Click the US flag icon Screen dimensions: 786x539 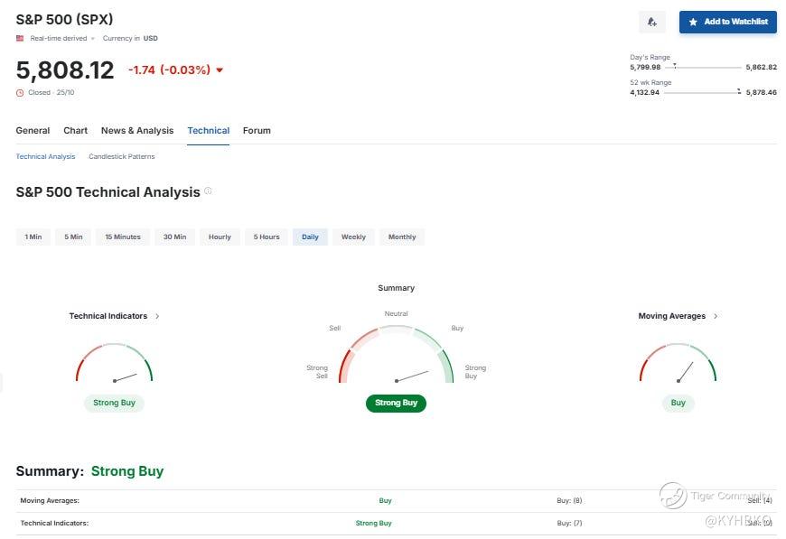pyautogui.click(x=20, y=38)
